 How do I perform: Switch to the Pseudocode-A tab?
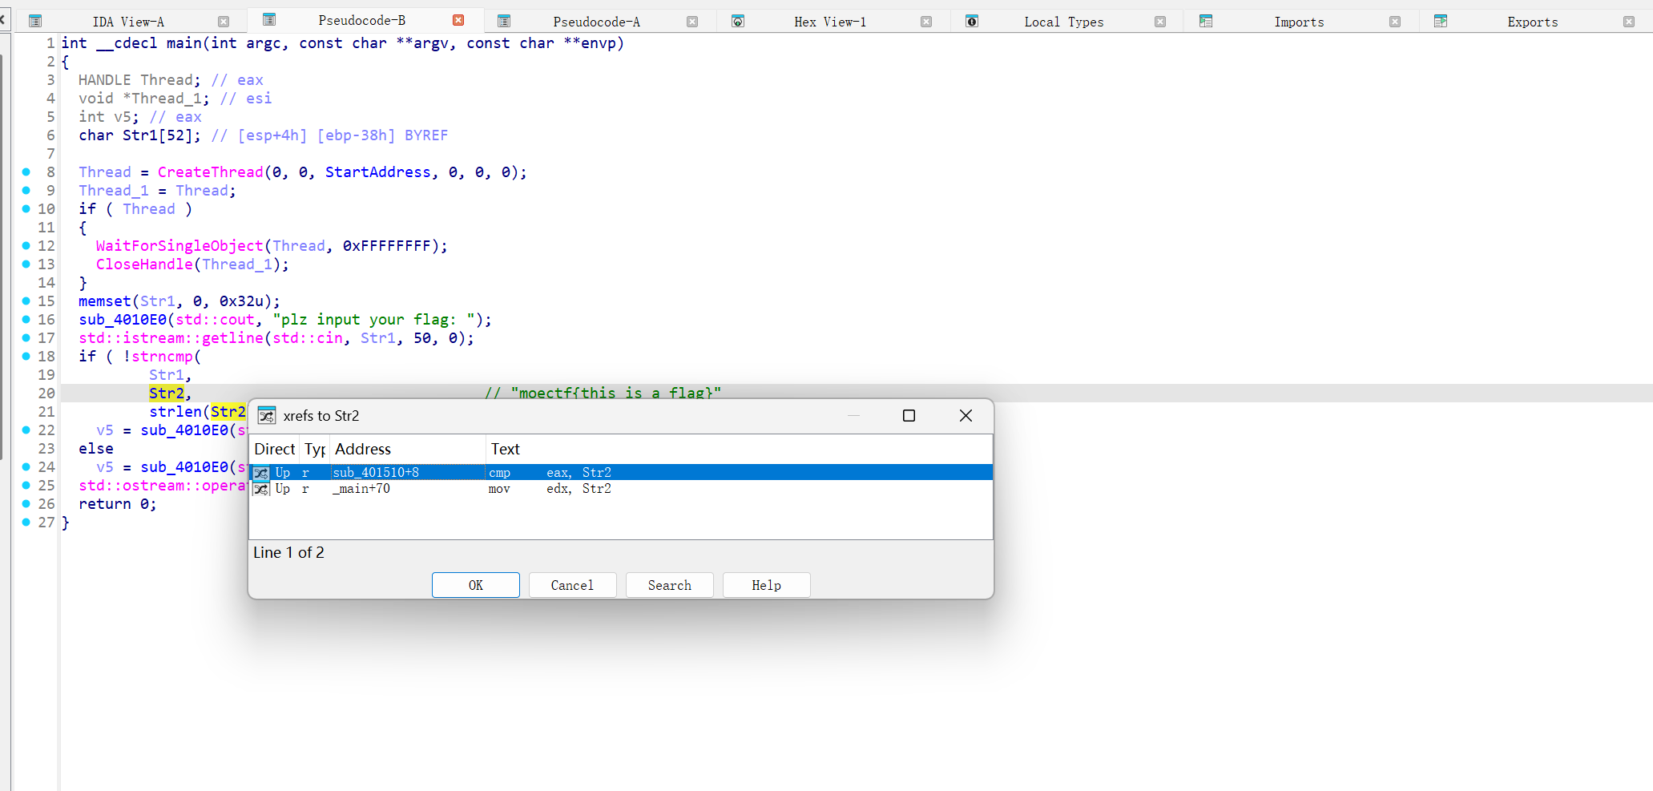[596, 22]
